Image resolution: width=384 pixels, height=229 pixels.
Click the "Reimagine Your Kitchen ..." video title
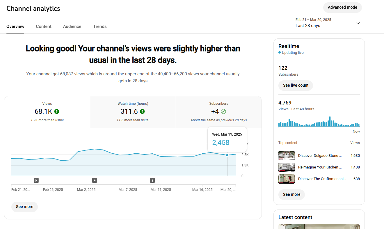(320, 167)
